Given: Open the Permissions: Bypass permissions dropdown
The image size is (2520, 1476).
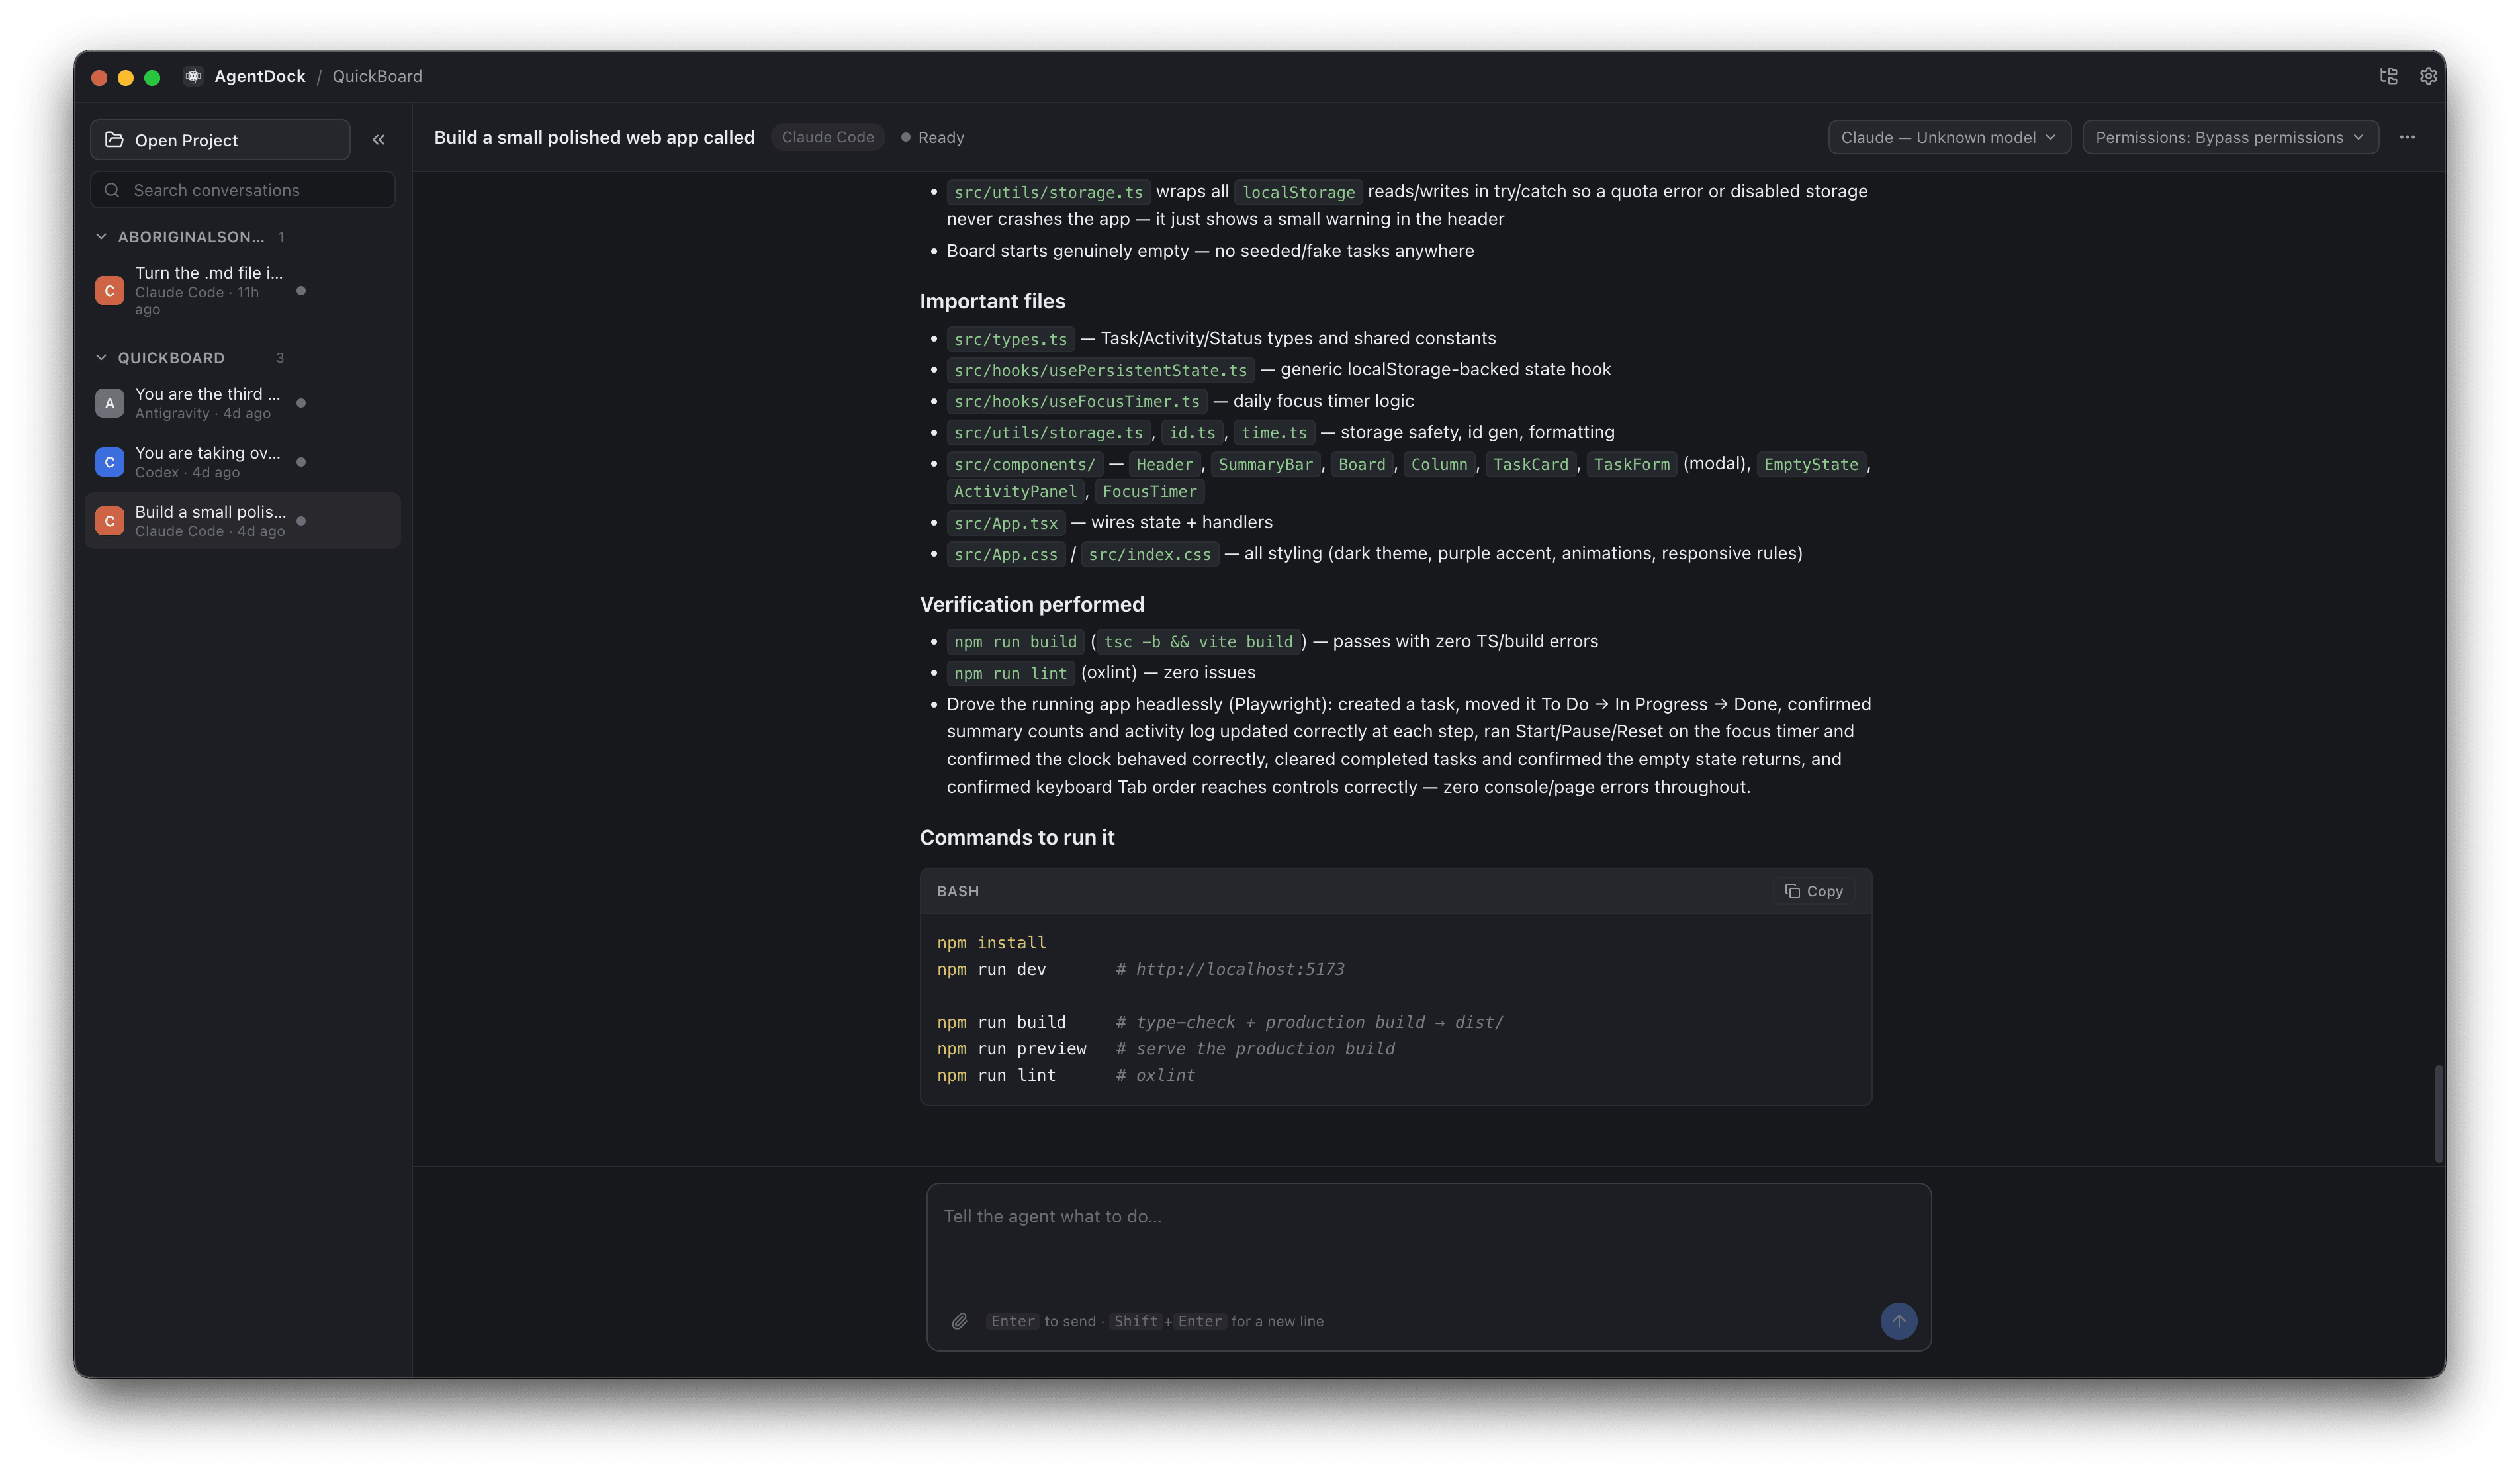Looking at the screenshot, I should pos(2230,137).
